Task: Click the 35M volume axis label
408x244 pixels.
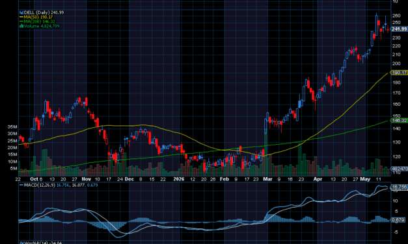Action: 12,127
